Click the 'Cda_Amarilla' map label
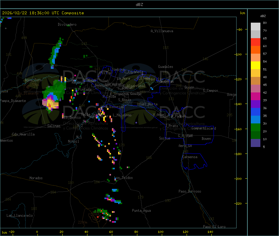 click(x=23, y=134)
